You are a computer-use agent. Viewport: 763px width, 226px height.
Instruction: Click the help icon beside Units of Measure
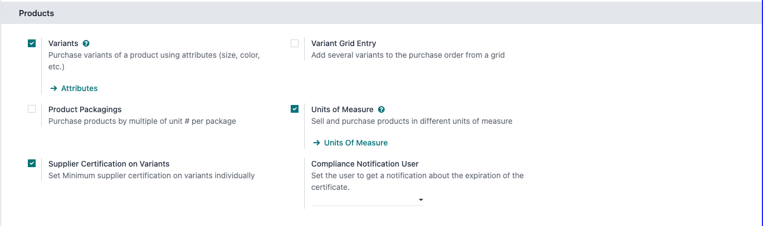click(x=381, y=109)
